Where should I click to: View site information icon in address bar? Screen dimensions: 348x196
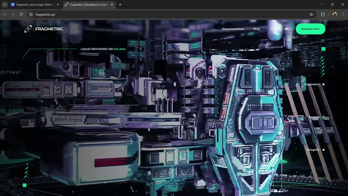tap(31, 14)
